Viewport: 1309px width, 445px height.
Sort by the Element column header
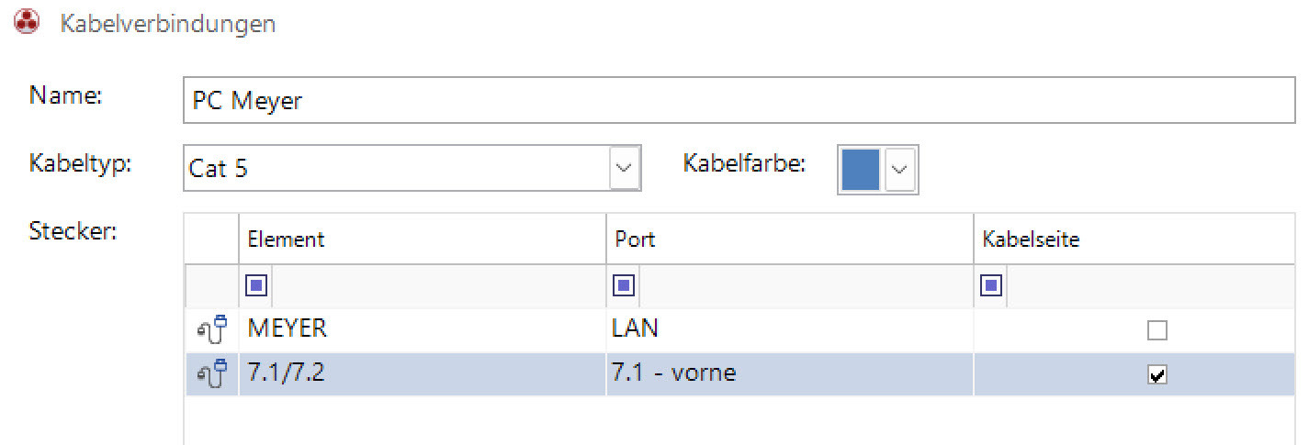pyautogui.click(x=423, y=239)
